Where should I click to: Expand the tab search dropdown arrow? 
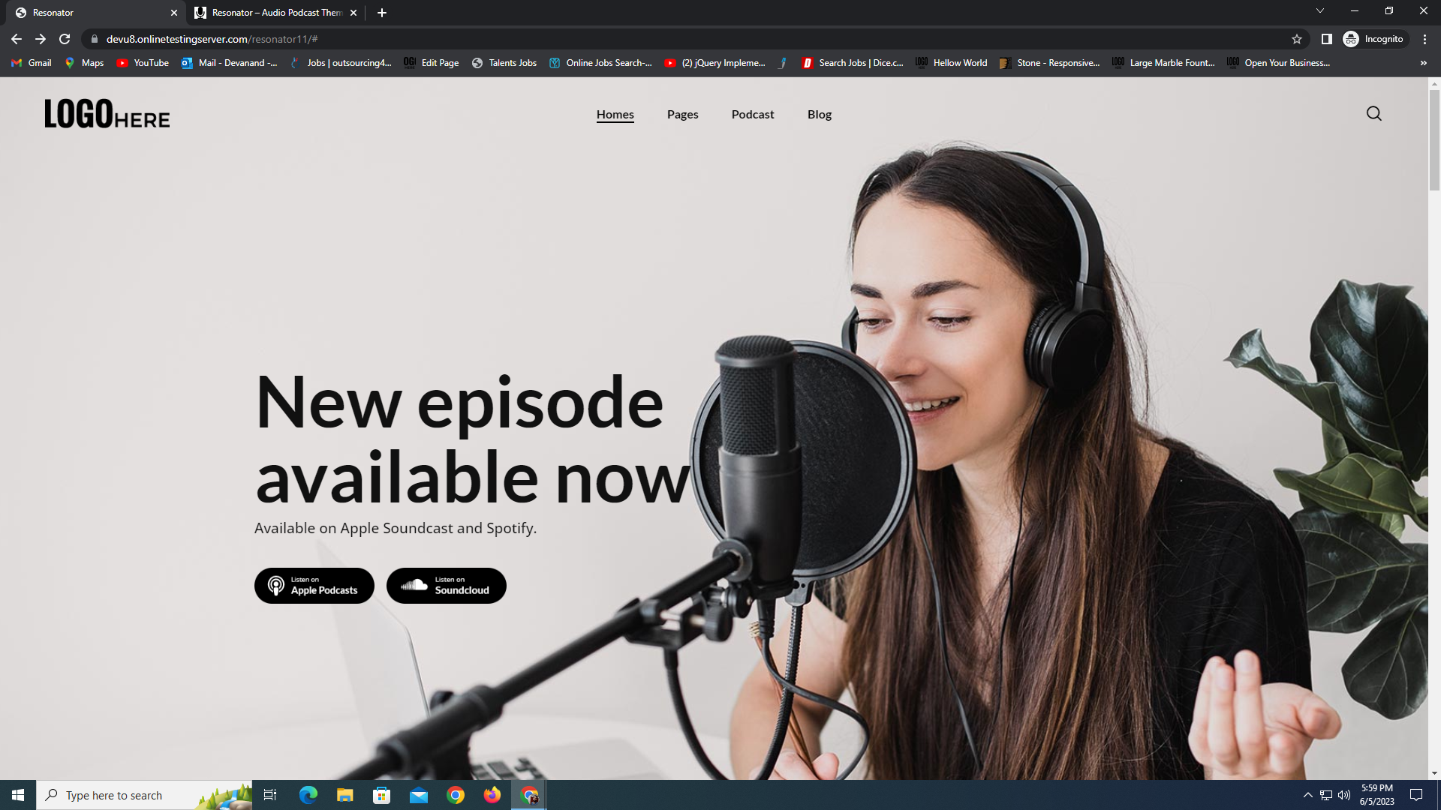click(x=1319, y=11)
